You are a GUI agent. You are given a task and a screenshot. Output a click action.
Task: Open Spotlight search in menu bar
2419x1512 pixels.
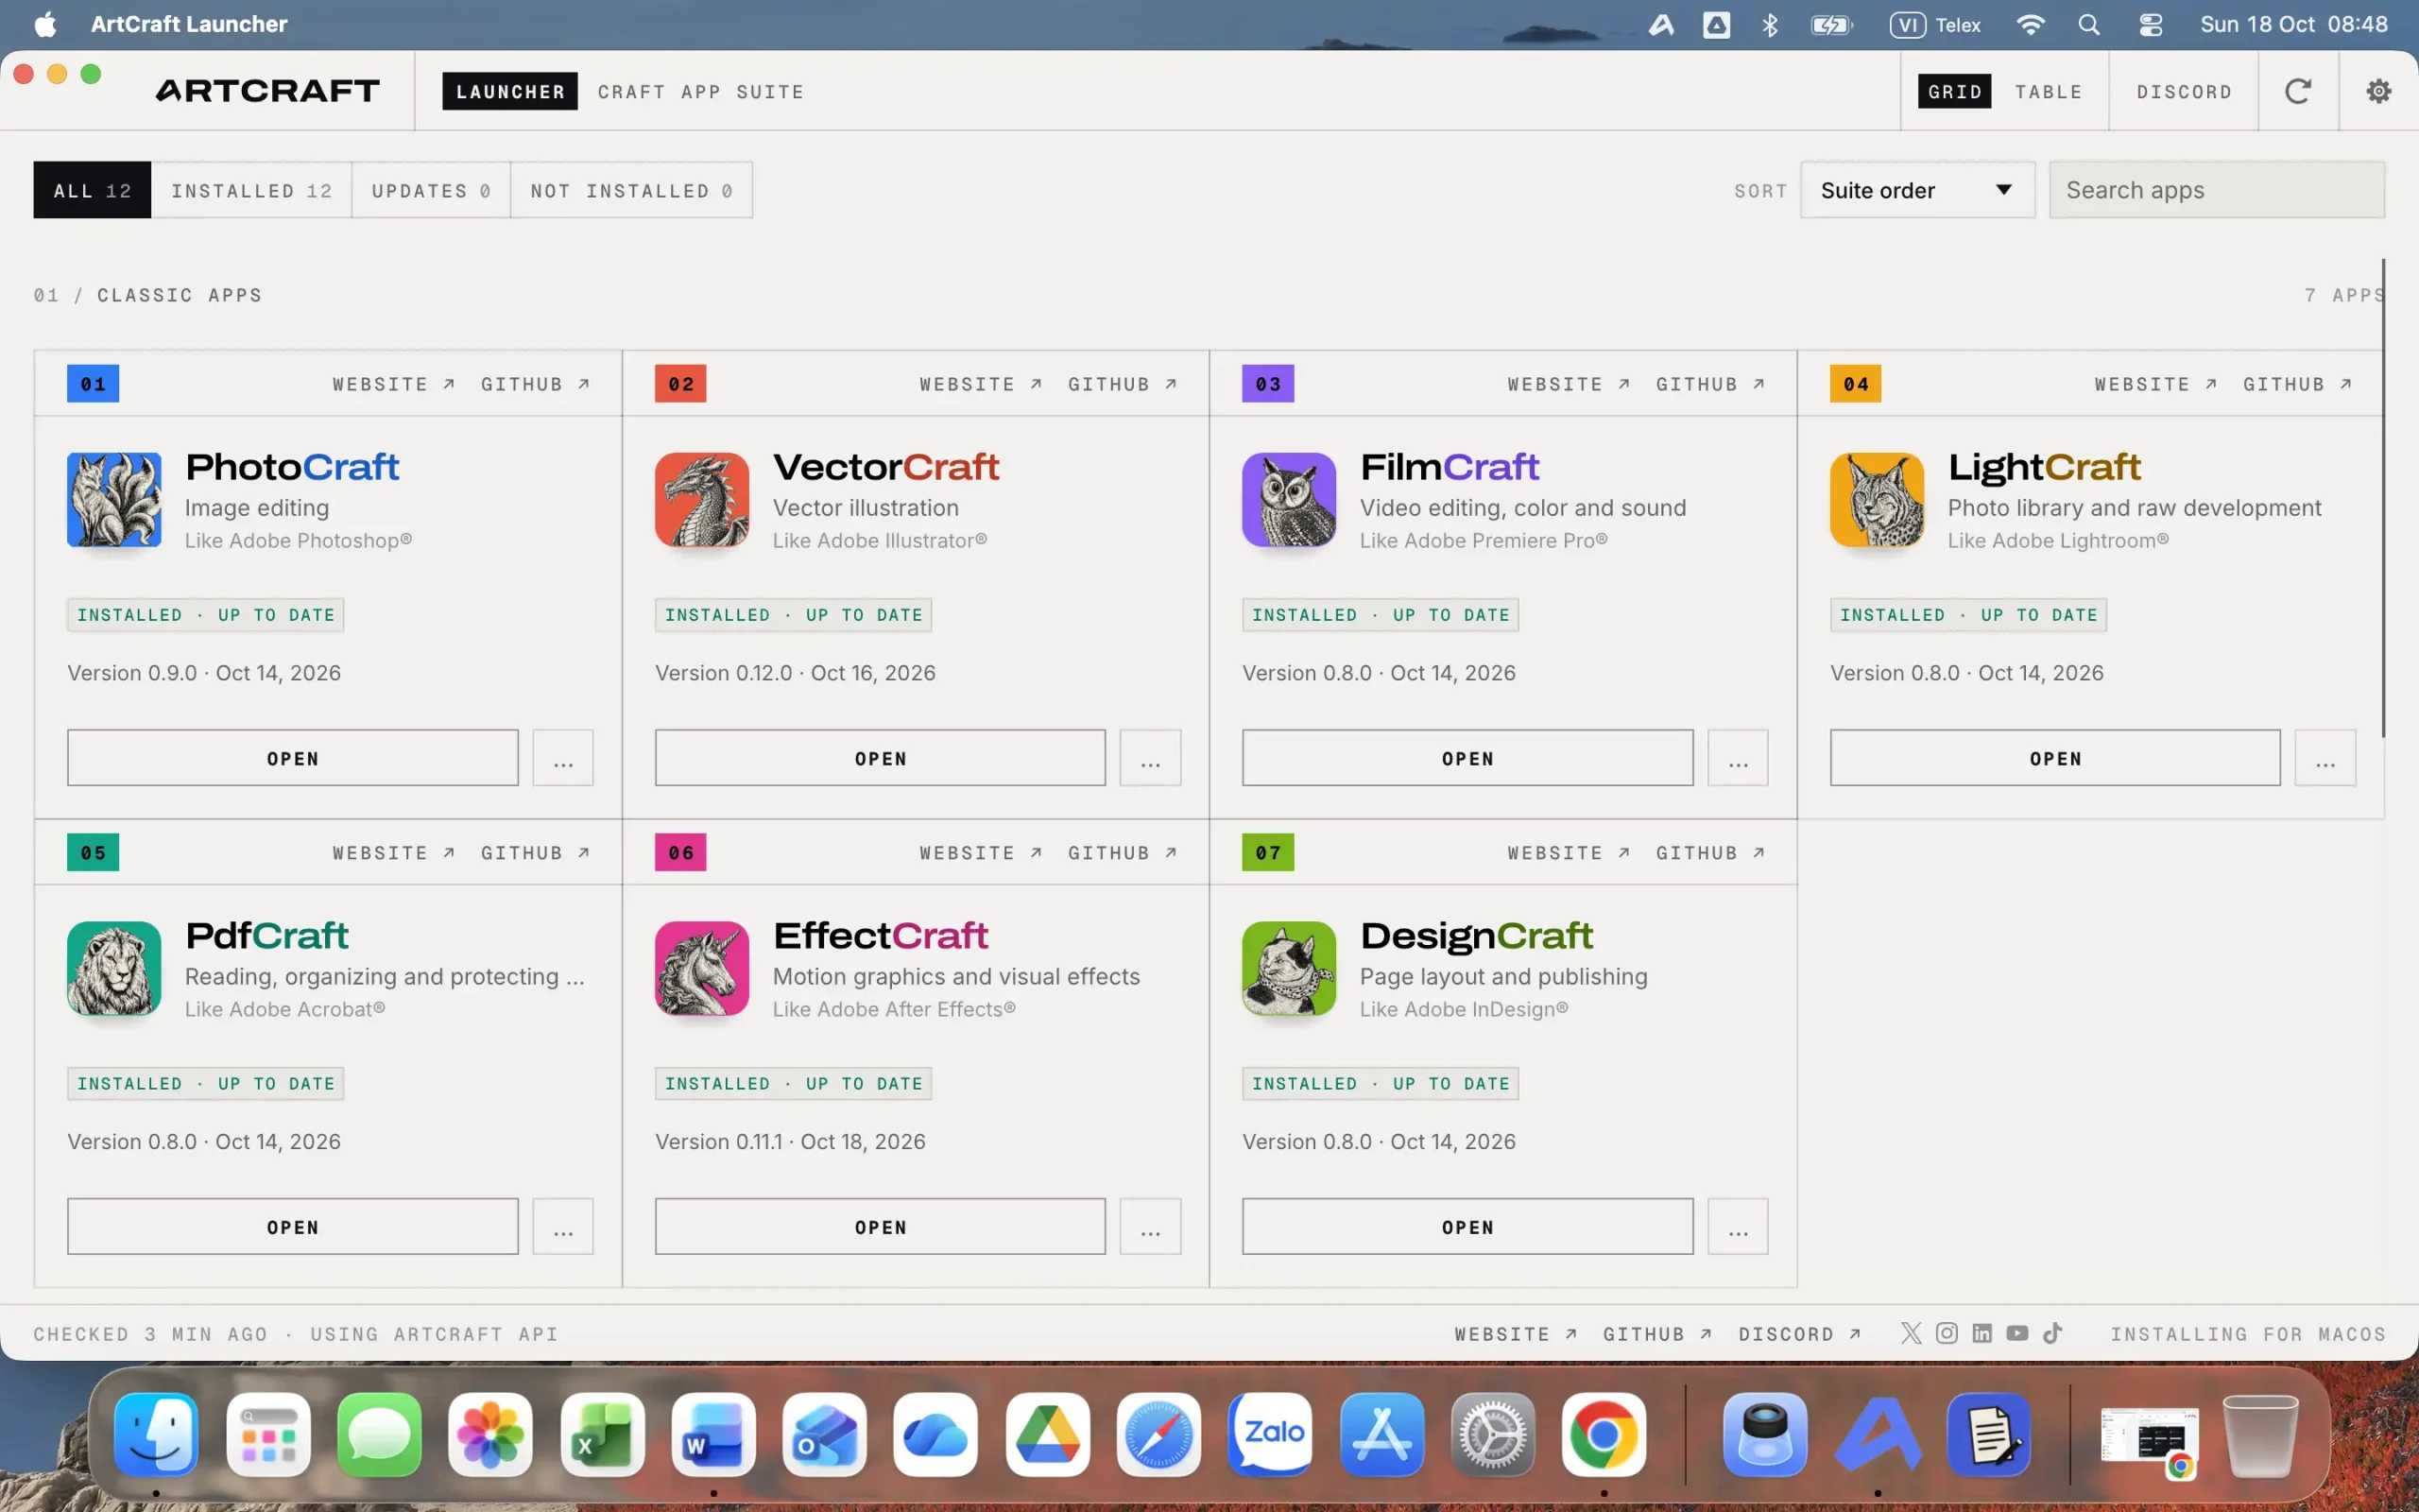(x=2089, y=24)
